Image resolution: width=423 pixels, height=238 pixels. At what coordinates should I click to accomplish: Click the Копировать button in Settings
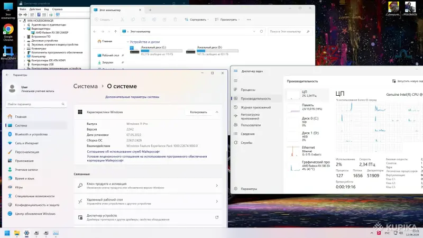coord(199,112)
